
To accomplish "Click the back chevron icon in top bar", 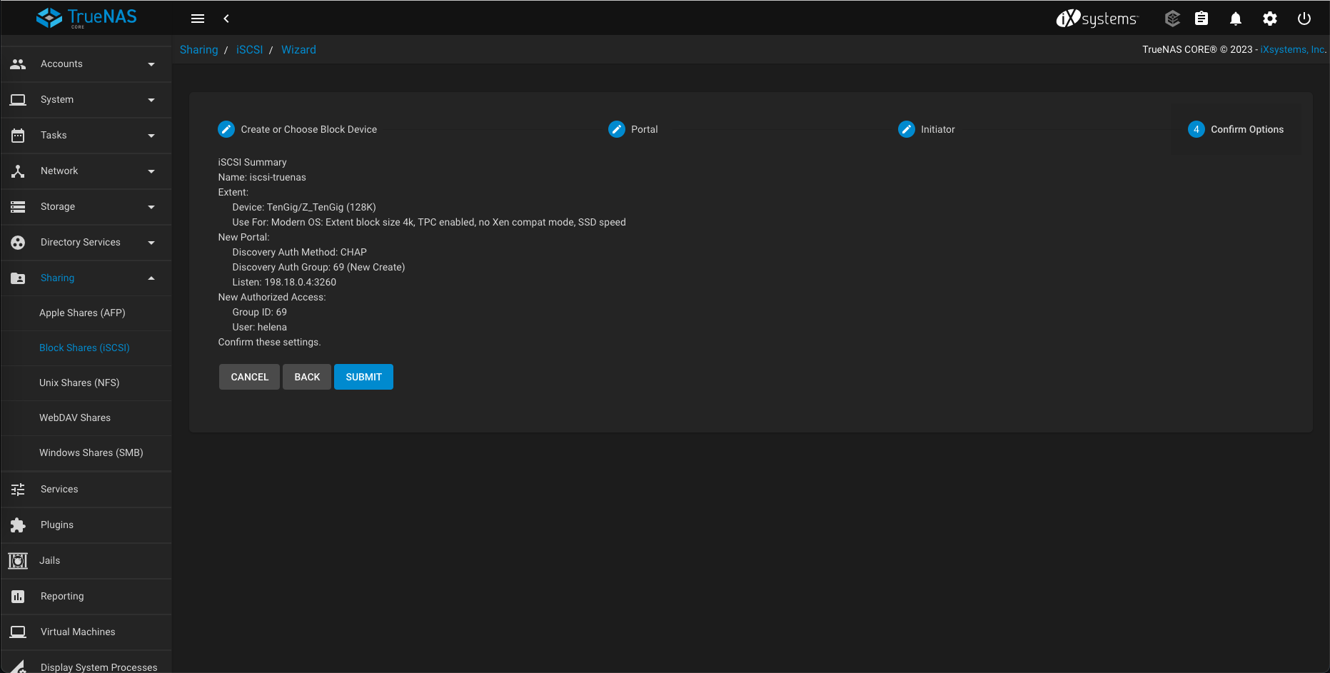I will click(x=226, y=19).
